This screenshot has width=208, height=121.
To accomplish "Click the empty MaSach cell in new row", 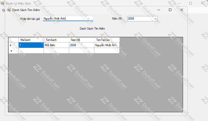I will click(31, 51).
